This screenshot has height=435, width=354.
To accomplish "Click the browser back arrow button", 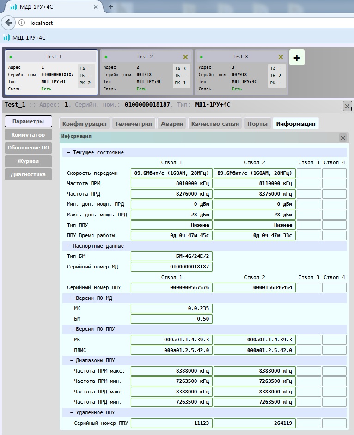I will coord(8,23).
